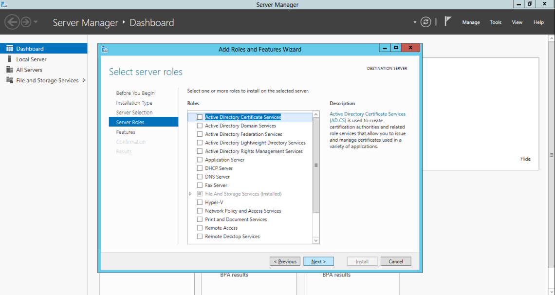Enable the Remote Access role
This screenshot has width=555, height=295.
(x=200, y=228)
